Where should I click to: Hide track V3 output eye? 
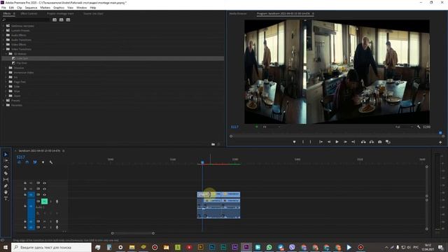pos(44,183)
